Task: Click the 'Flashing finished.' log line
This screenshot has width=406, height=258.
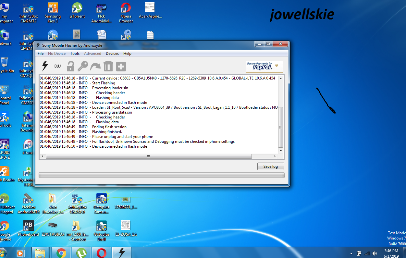Action: 81,132
